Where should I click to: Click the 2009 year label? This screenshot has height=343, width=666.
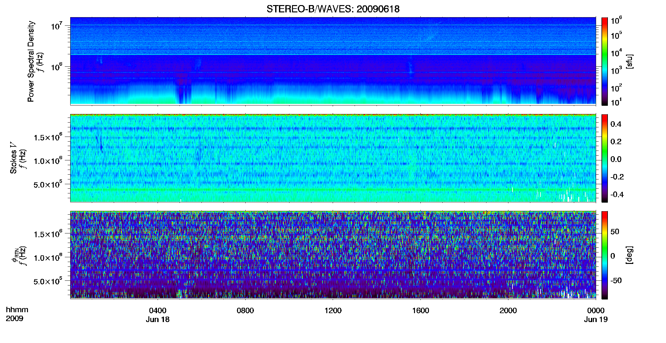point(15,319)
